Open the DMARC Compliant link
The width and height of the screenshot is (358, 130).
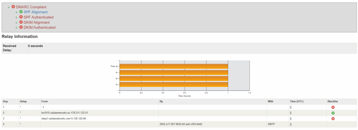[x=31, y=7]
